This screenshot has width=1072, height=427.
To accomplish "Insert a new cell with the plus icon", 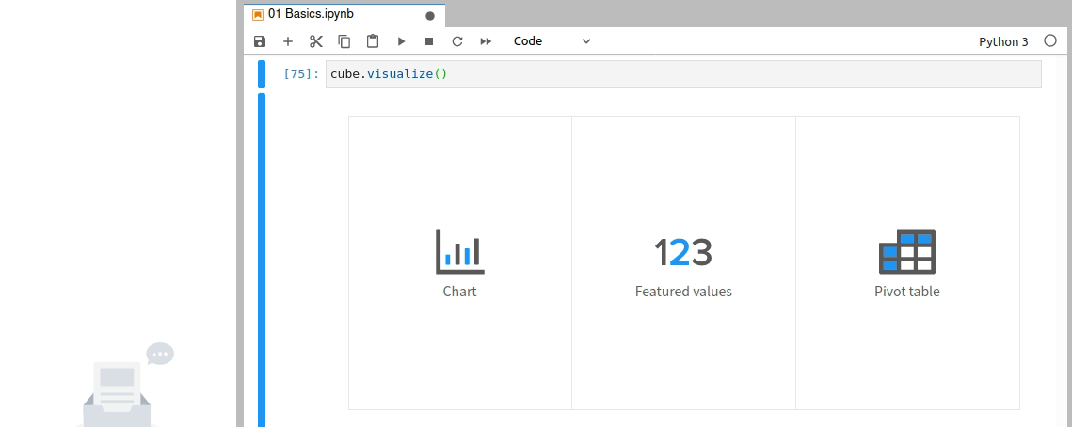I will (288, 41).
